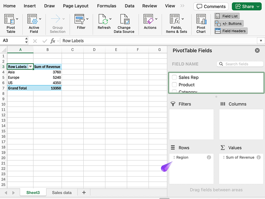The height and width of the screenshot is (199, 265).
Task: Open the Row Labels filter dropdown
Action: click(30, 67)
